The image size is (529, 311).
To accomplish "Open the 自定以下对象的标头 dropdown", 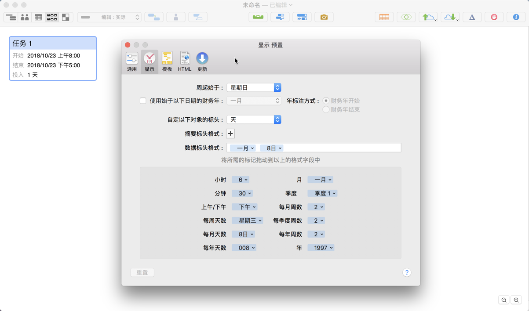I will (x=254, y=119).
